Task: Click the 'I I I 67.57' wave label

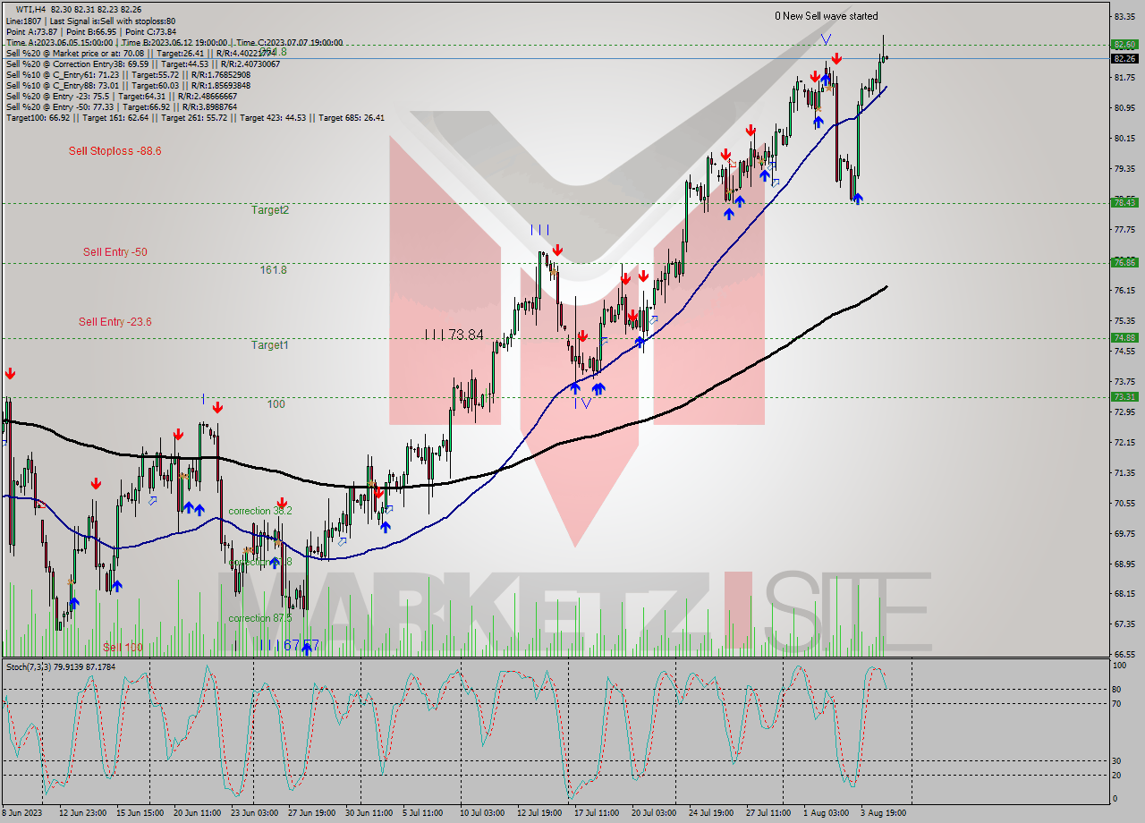Action: [x=289, y=645]
